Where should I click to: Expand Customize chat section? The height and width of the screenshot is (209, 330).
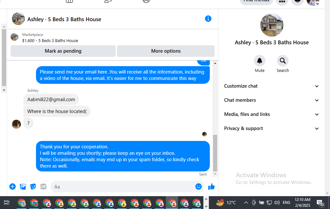pyautogui.click(x=271, y=86)
